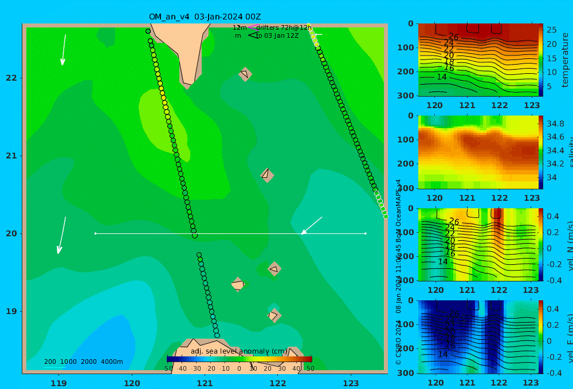Click the 14 contour label in temperature panel

point(442,77)
